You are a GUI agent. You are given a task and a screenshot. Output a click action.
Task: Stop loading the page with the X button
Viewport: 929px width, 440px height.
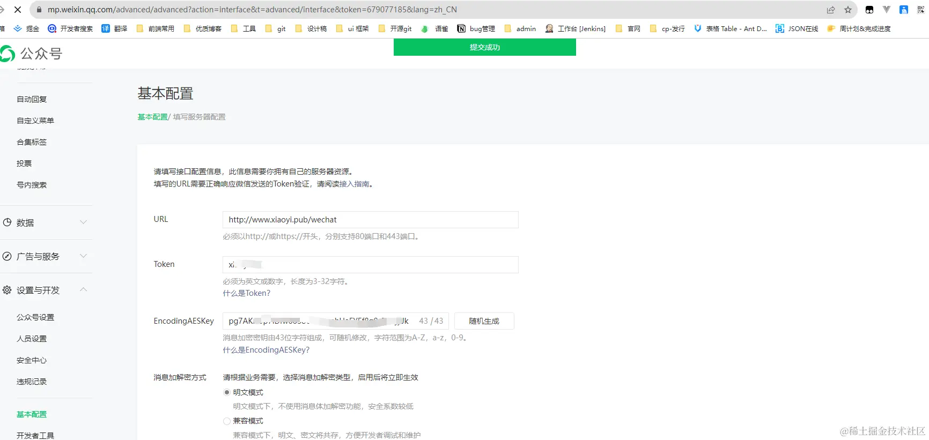[x=17, y=10]
